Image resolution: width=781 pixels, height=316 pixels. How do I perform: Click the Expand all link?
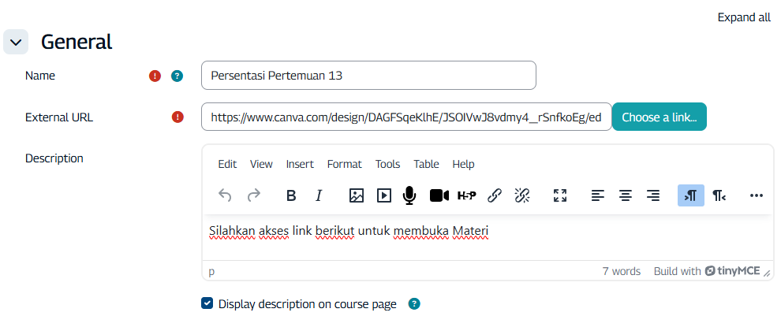(x=743, y=17)
